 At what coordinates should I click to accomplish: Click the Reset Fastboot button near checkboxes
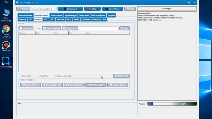(x=122, y=76)
